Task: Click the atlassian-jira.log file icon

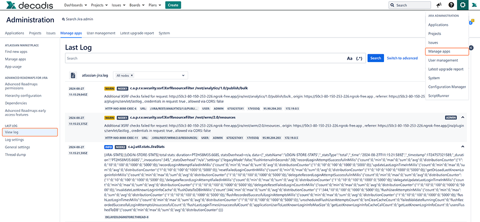Action: point(73,75)
